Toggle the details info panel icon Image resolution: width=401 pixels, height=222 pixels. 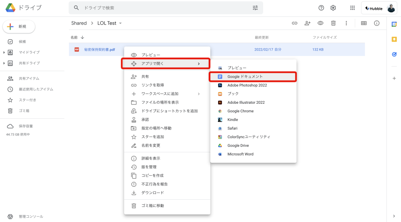click(377, 23)
